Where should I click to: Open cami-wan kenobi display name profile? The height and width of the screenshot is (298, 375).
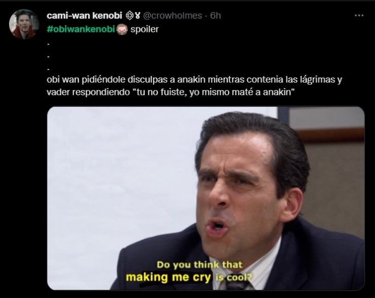85,16
